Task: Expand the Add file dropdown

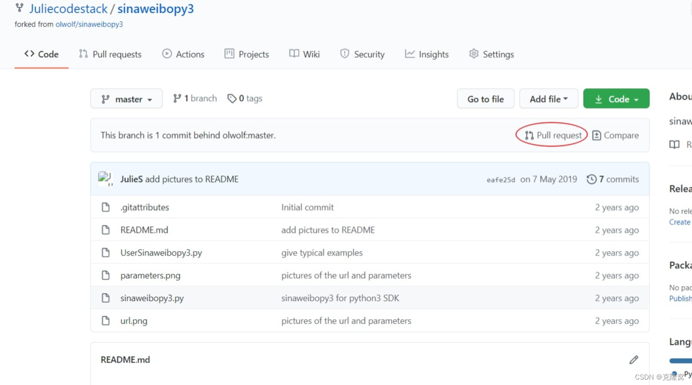Action: click(548, 99)
